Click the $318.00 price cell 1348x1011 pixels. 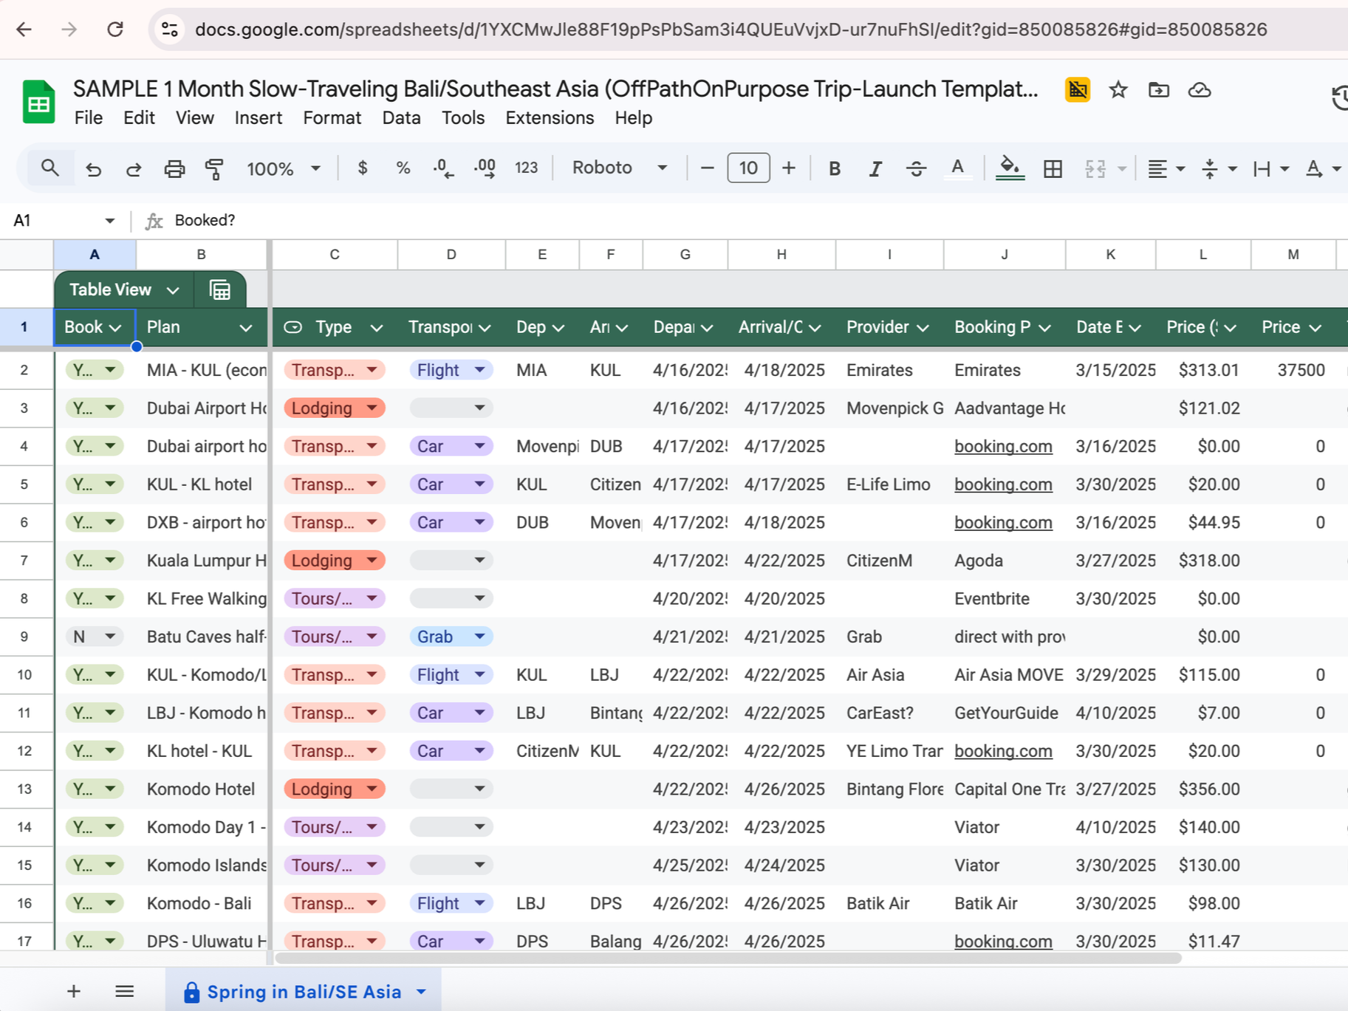[x=1203, y=561]
